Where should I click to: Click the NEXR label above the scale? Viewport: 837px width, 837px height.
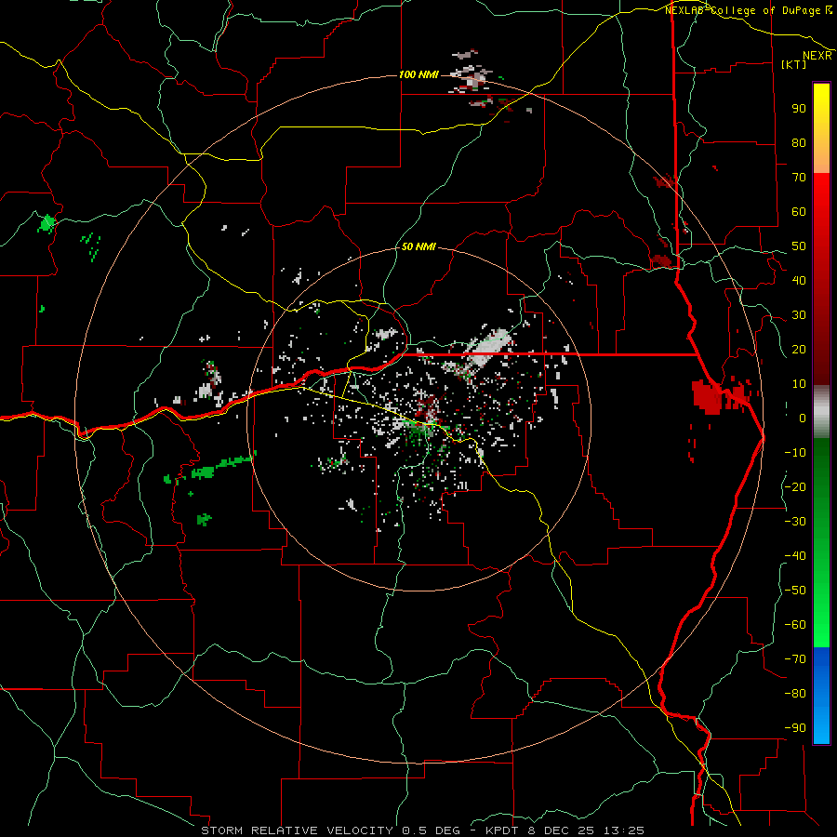(817, 56)
